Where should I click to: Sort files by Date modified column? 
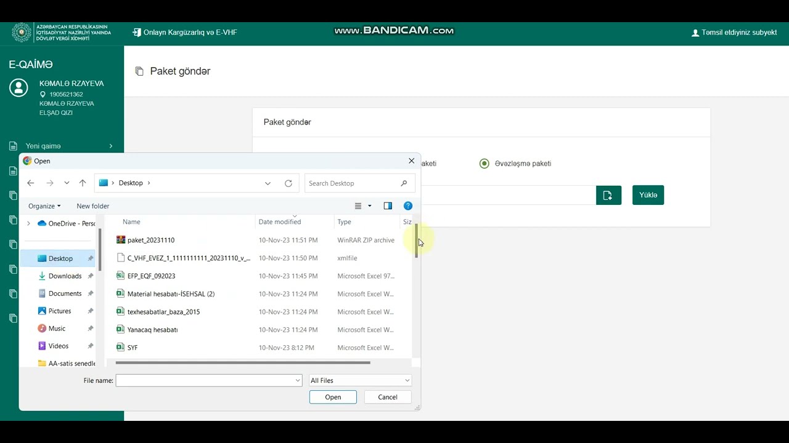pos(280,221)
